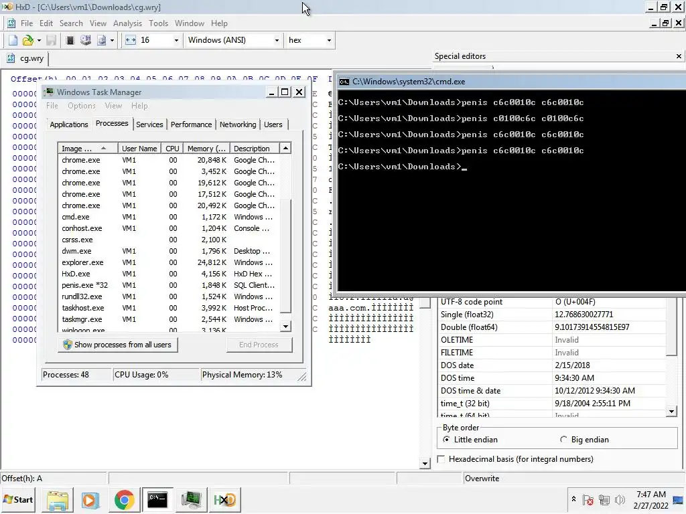Open the Action Center flag icon
Viewport: 686px width, 514px height.
[588, 499]
